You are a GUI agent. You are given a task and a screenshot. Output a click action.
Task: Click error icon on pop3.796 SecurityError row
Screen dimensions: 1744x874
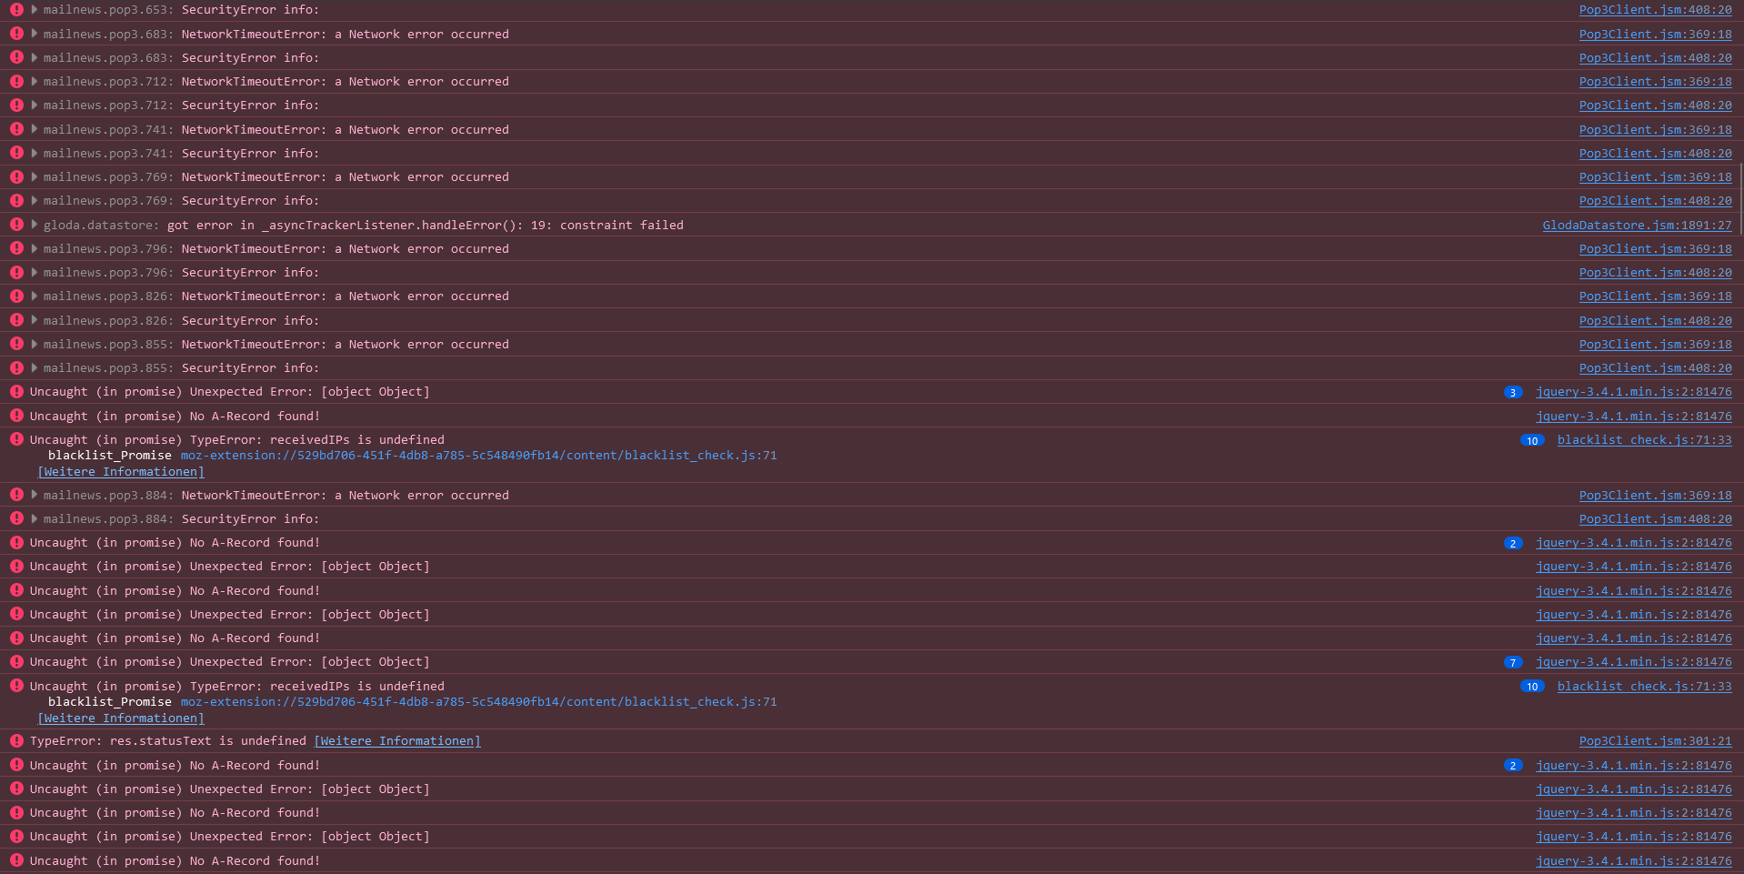(16, 272)
